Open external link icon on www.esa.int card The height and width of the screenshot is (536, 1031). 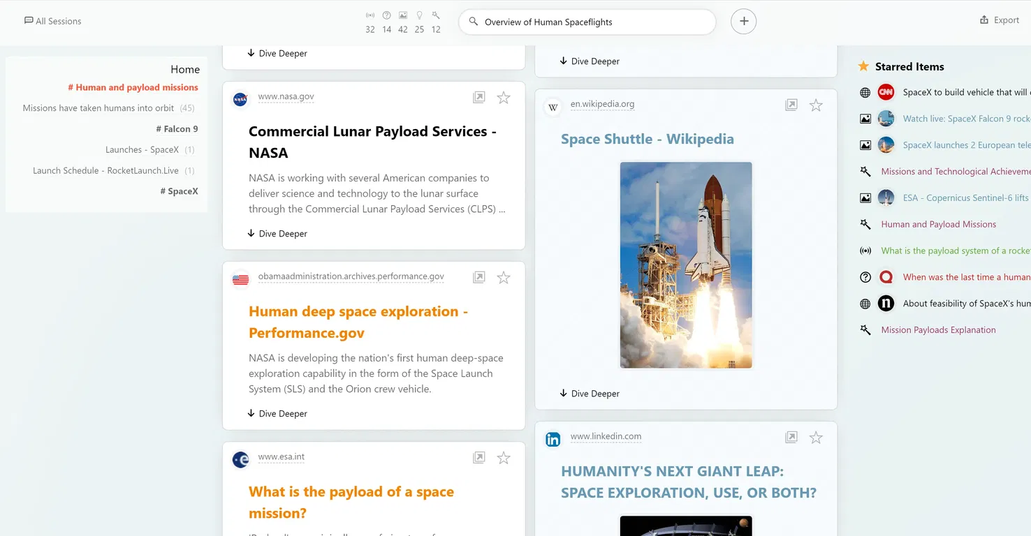[479, 458]
